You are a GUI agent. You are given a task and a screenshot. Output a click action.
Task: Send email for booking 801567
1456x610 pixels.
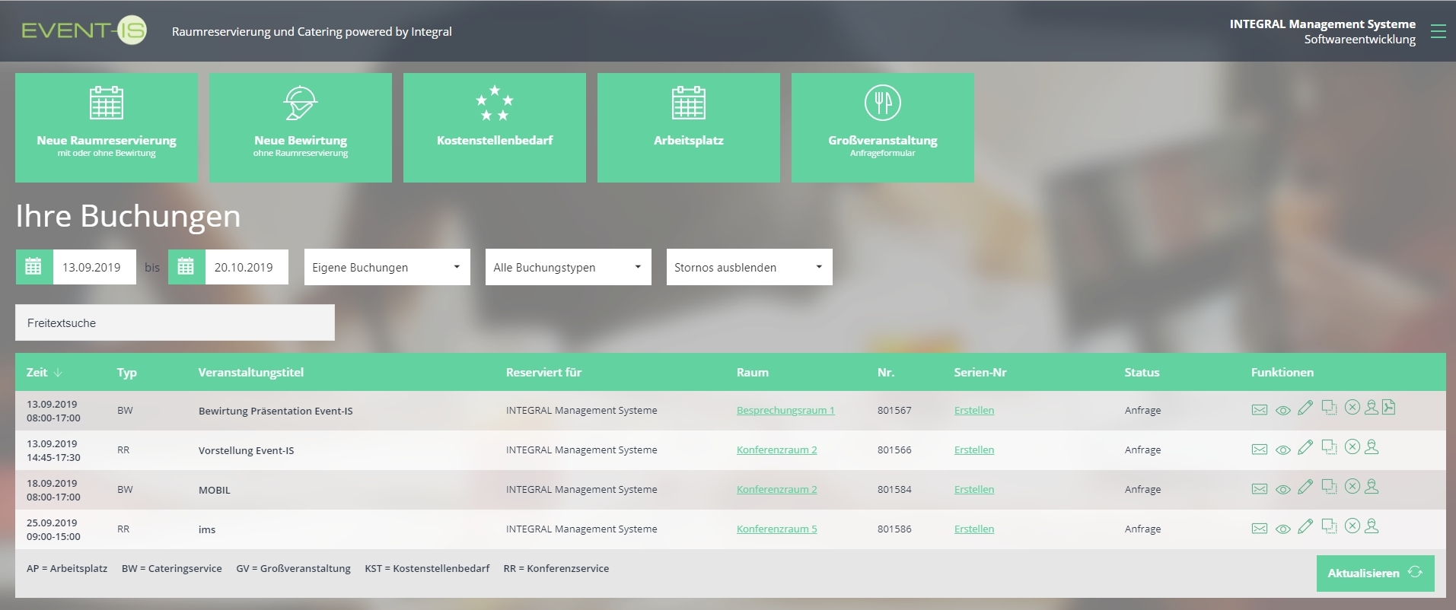1260,410
